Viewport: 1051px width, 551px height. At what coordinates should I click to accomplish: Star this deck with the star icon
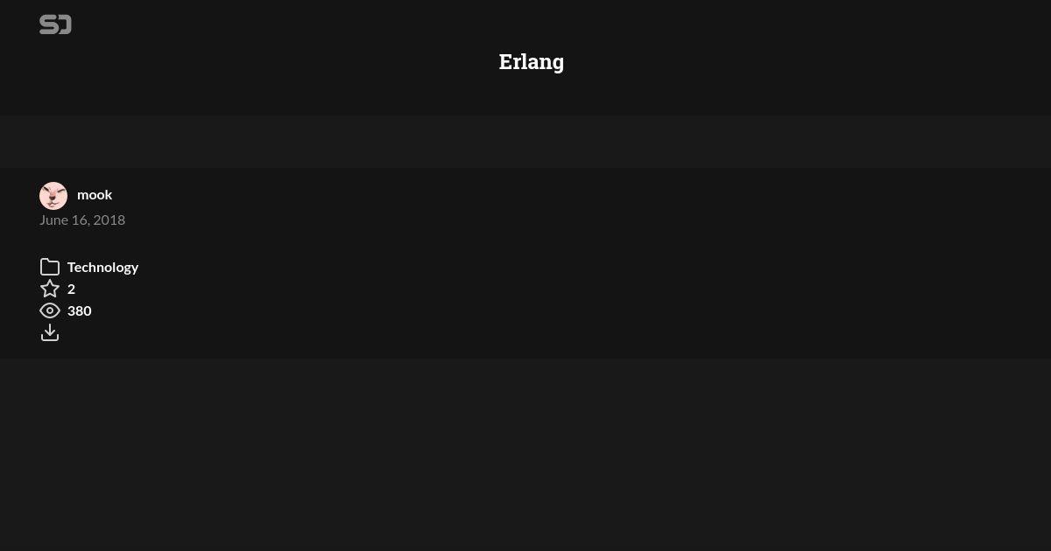[50, 289]
